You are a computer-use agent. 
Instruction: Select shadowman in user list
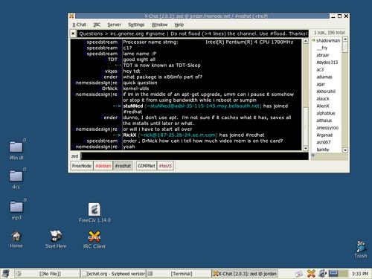pyautogui.click(x=328, y=40)
